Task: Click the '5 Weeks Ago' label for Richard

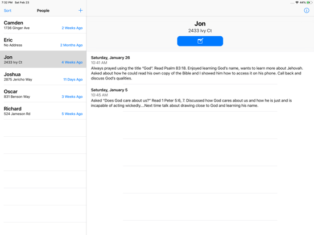Action: pos(72,114)
